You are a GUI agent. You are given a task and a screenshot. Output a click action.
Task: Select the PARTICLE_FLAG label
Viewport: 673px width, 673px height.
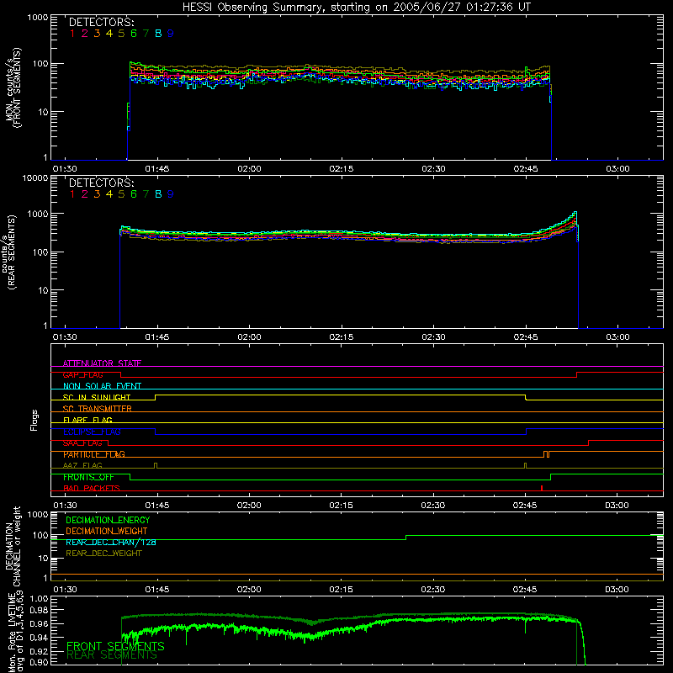click(94, 454)
